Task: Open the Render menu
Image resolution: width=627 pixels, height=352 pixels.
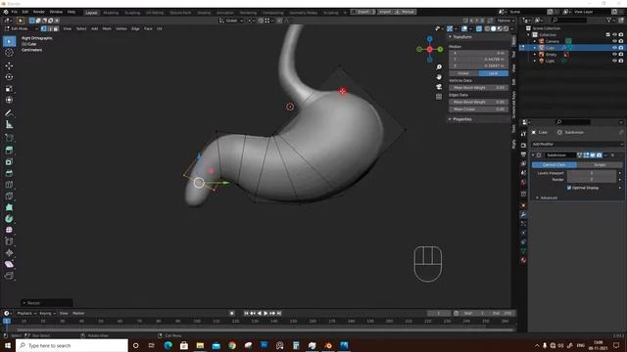Action: pos(39,12)
